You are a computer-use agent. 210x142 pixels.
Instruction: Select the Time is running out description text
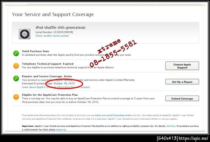[x=89, y=100]
